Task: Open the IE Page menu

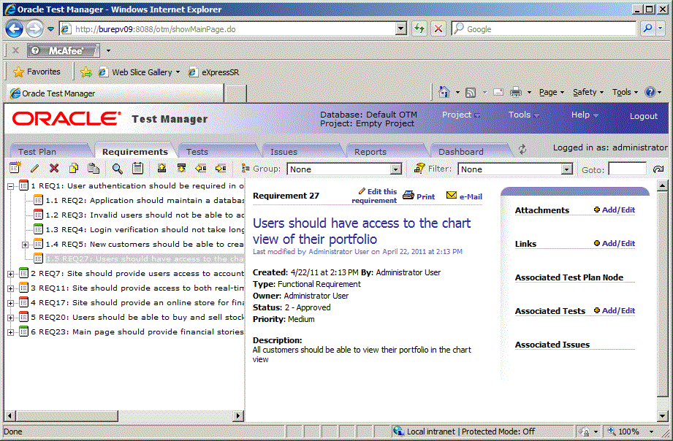Action: (x=551, y=92)
